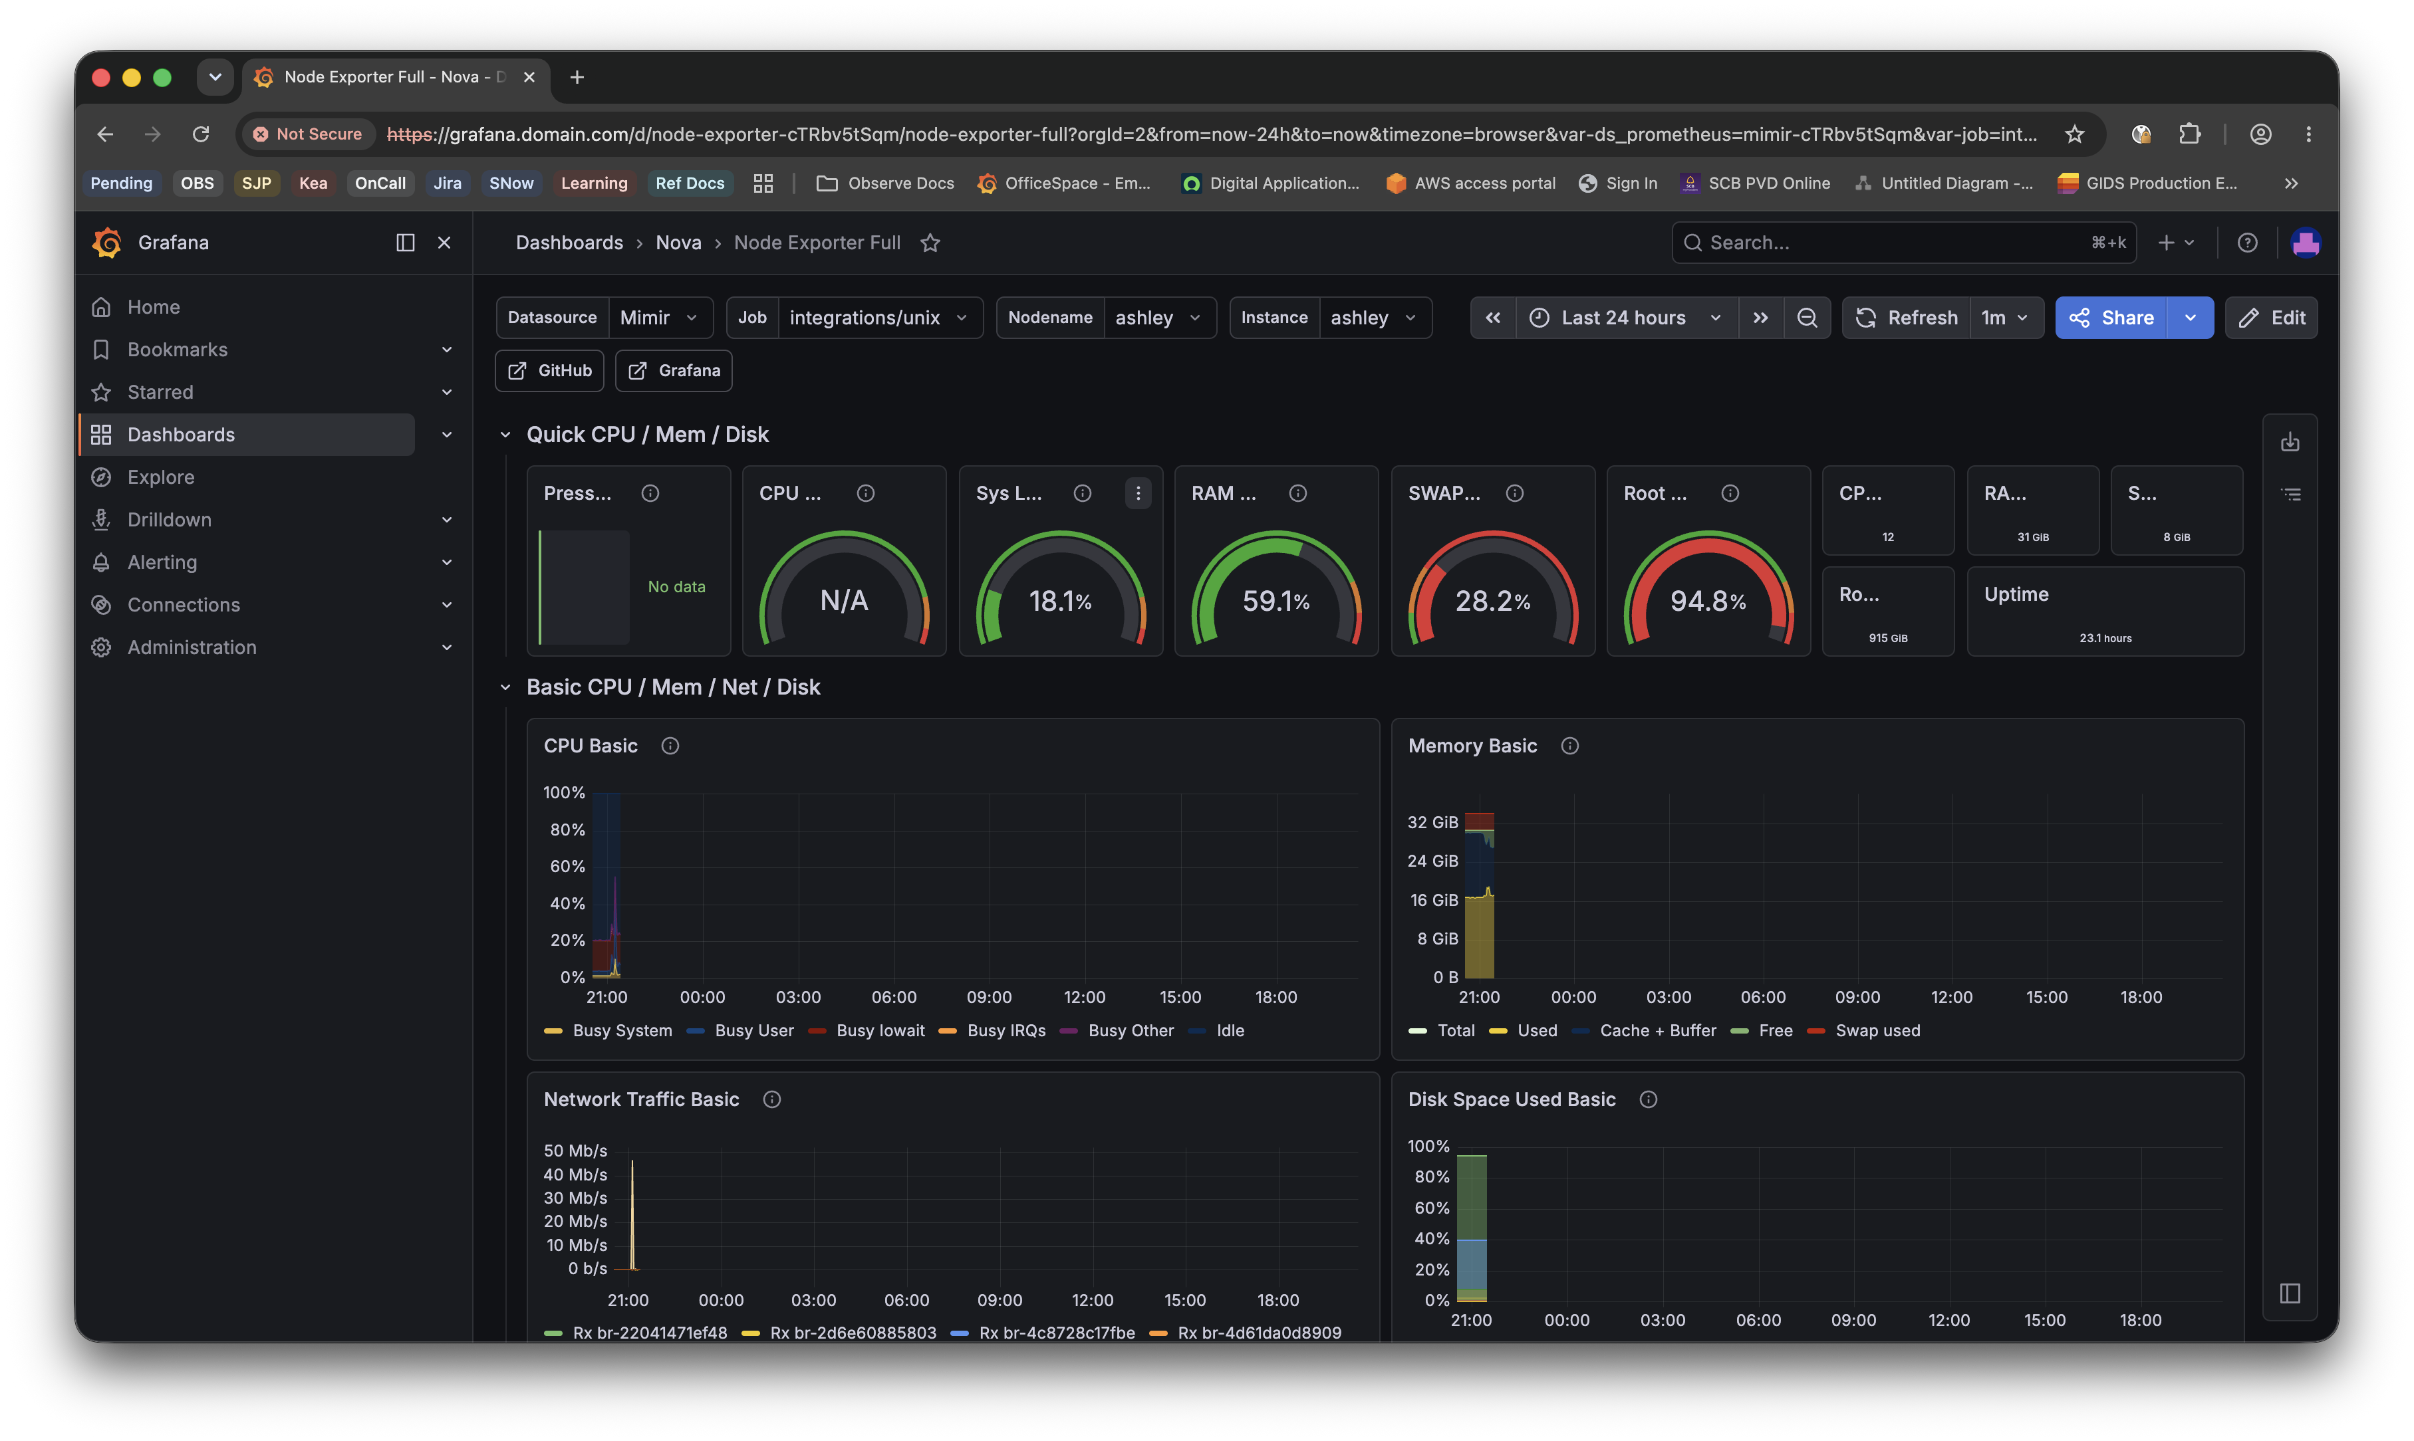Go to Home in the sidebar

pos(154,307)
